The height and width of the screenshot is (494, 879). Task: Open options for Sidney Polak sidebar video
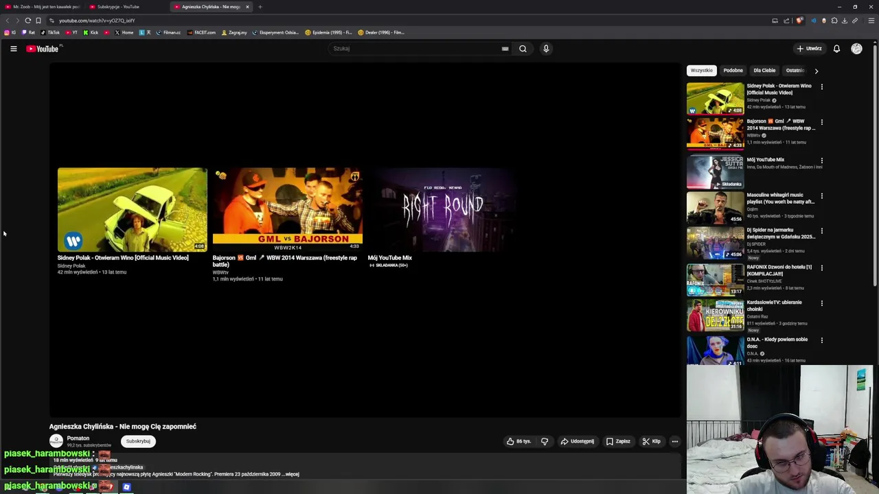[821, 87]
